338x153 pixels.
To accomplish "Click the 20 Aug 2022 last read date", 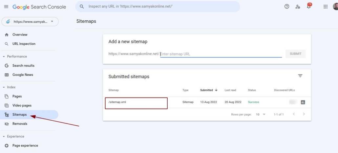I will pos(233,102).
